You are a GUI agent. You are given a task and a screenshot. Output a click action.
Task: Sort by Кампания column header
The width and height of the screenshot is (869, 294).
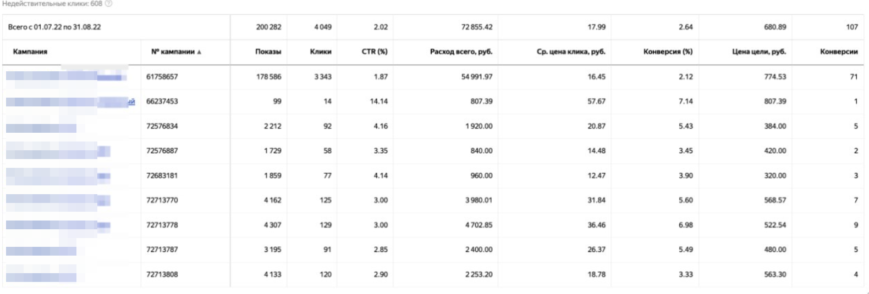(30, 52)
